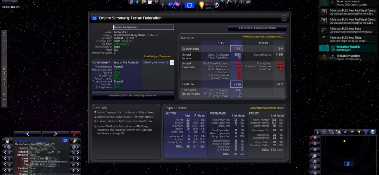Screen dimensions: 379x175
Task: Click Have Revolution and switch government
Action: pos(133,95)
